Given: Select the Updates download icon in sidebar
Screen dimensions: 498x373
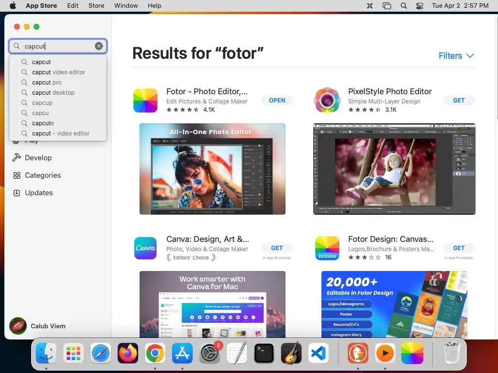Looking at the screenshot, I should coord(17,193).
